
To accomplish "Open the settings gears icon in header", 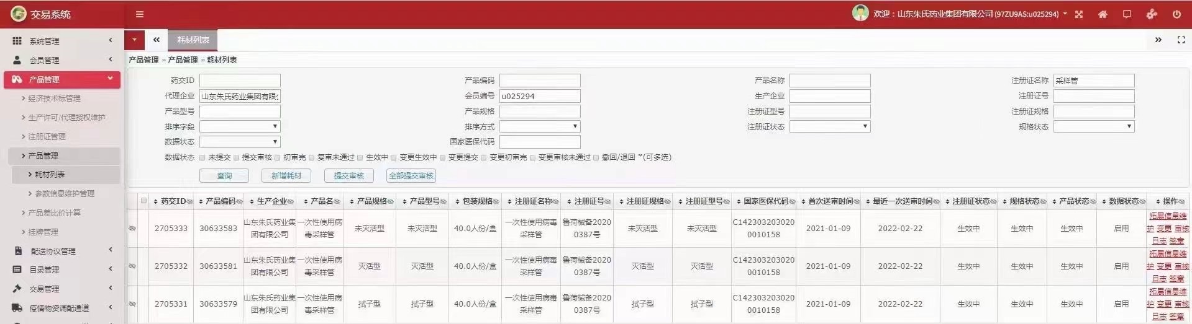I will 1152,14.
